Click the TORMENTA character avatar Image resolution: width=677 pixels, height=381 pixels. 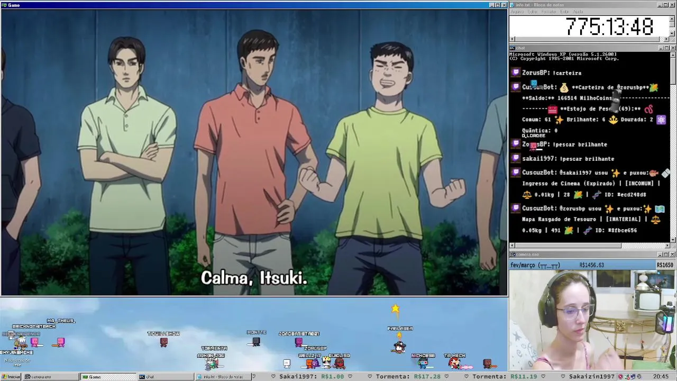click(x=213, y=362)
